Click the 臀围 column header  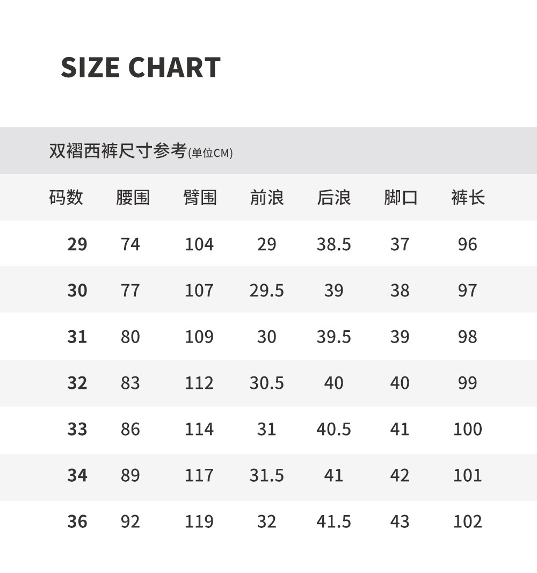tap(200, 197)
